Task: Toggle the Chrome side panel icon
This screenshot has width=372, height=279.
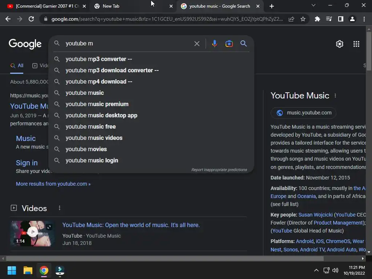Action: (341, 19)
